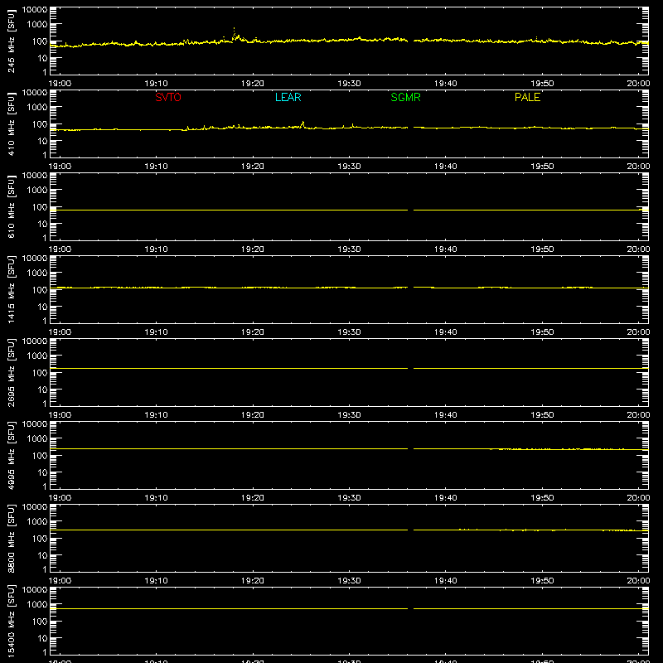663x663 pixels.
Task: Click the 19:40 label under the 610 MHz plot
Action: point(446,249)
